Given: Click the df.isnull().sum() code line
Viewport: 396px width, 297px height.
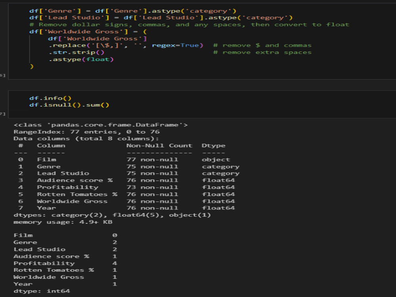Looking at the screenshot, I should (69, 105).
